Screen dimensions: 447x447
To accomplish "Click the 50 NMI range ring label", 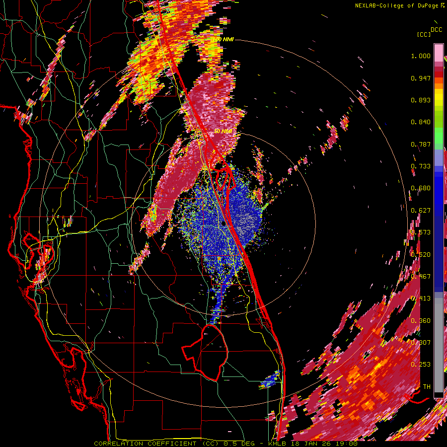I will [x=223, y=131].
